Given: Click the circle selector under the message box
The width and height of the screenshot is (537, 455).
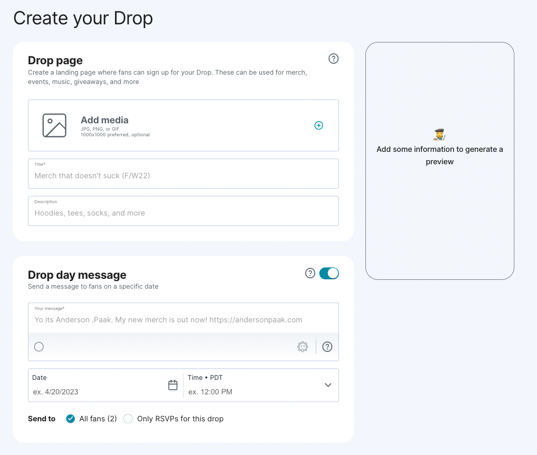Looking at the screenshot, I should point(39,347).
